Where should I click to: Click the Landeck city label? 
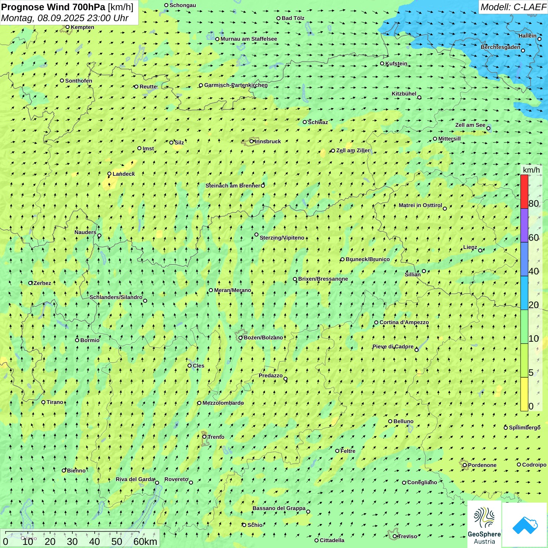(124, 174)
